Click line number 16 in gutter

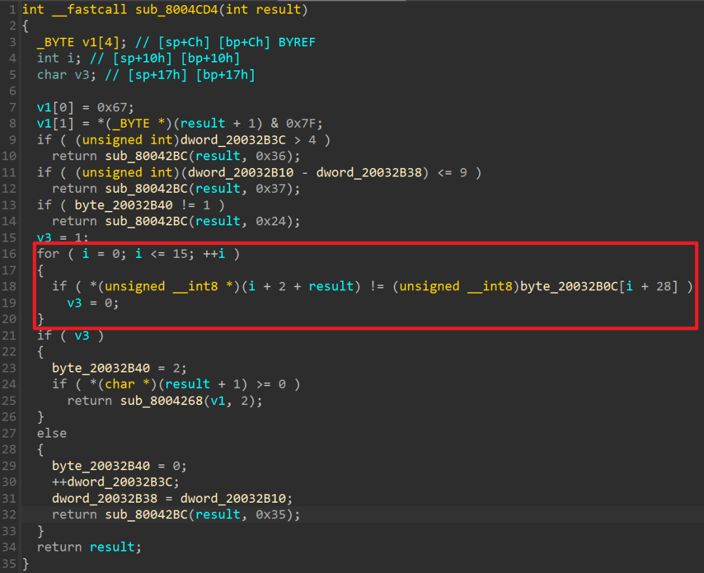(9, 254)
